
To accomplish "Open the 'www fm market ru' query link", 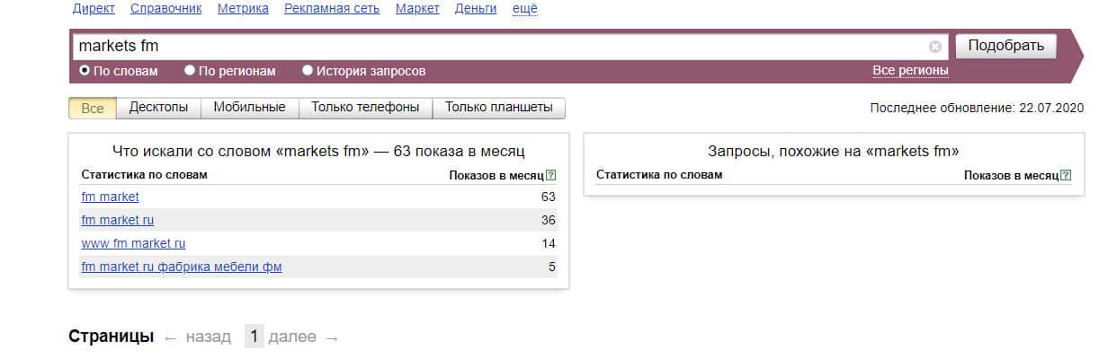I will (x=133, y=243).
